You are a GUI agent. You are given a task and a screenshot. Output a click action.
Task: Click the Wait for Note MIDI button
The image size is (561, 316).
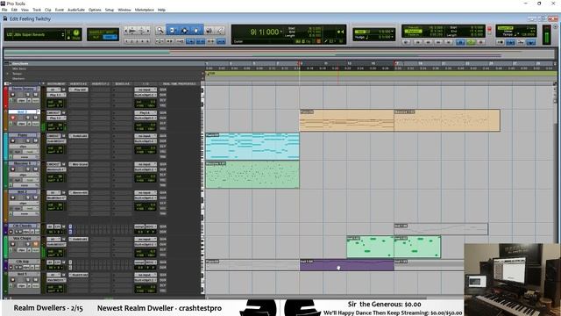tap(501, 42)
